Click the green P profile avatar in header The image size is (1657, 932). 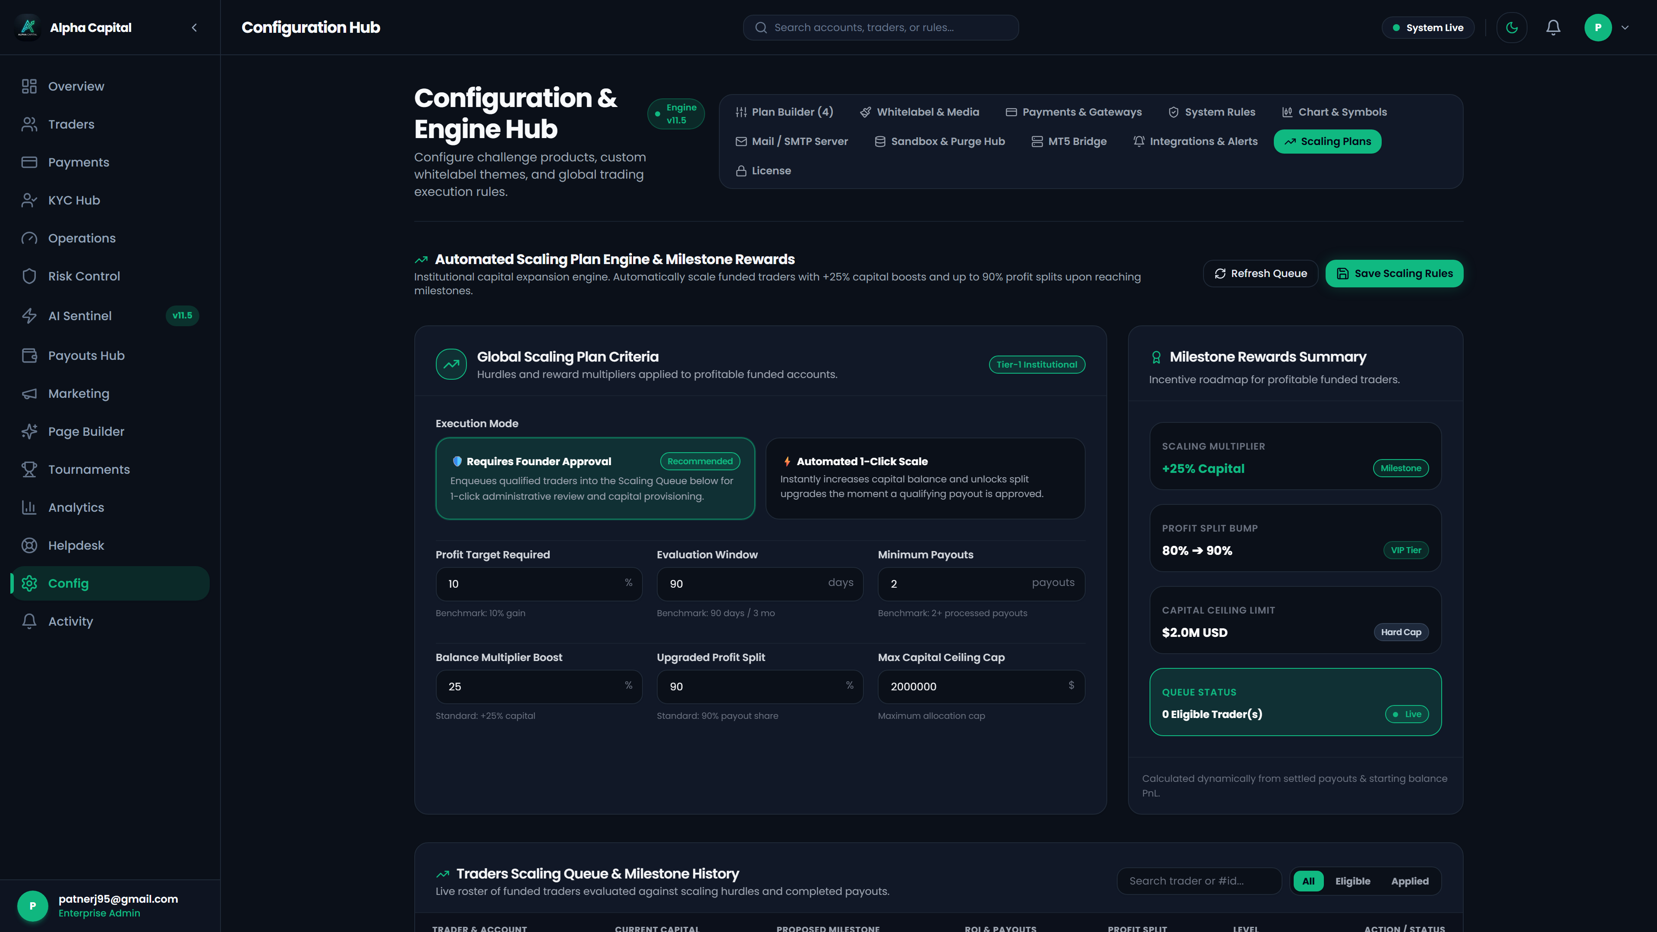click(1598, 28)
